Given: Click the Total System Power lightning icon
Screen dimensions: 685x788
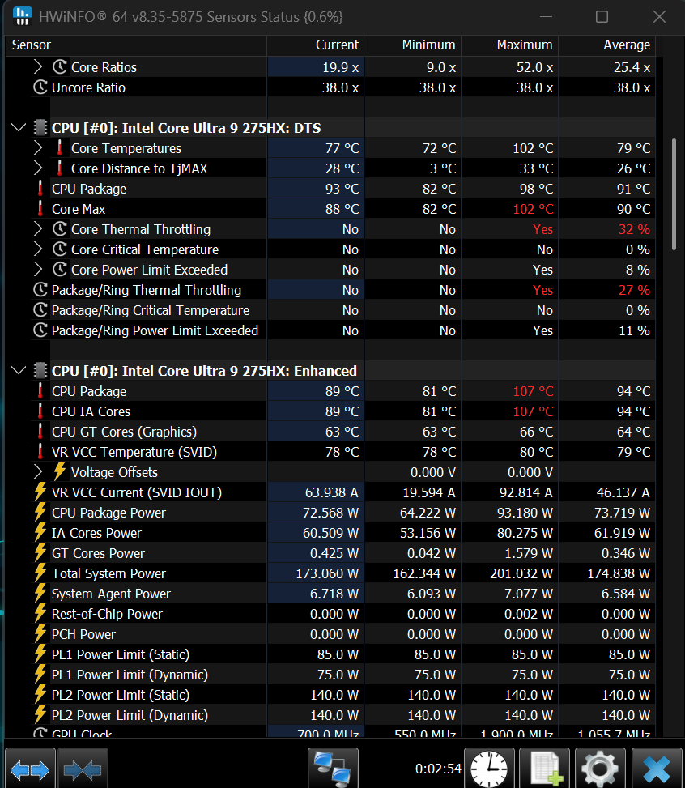Looking at the screenshot, I should point(40,573).
